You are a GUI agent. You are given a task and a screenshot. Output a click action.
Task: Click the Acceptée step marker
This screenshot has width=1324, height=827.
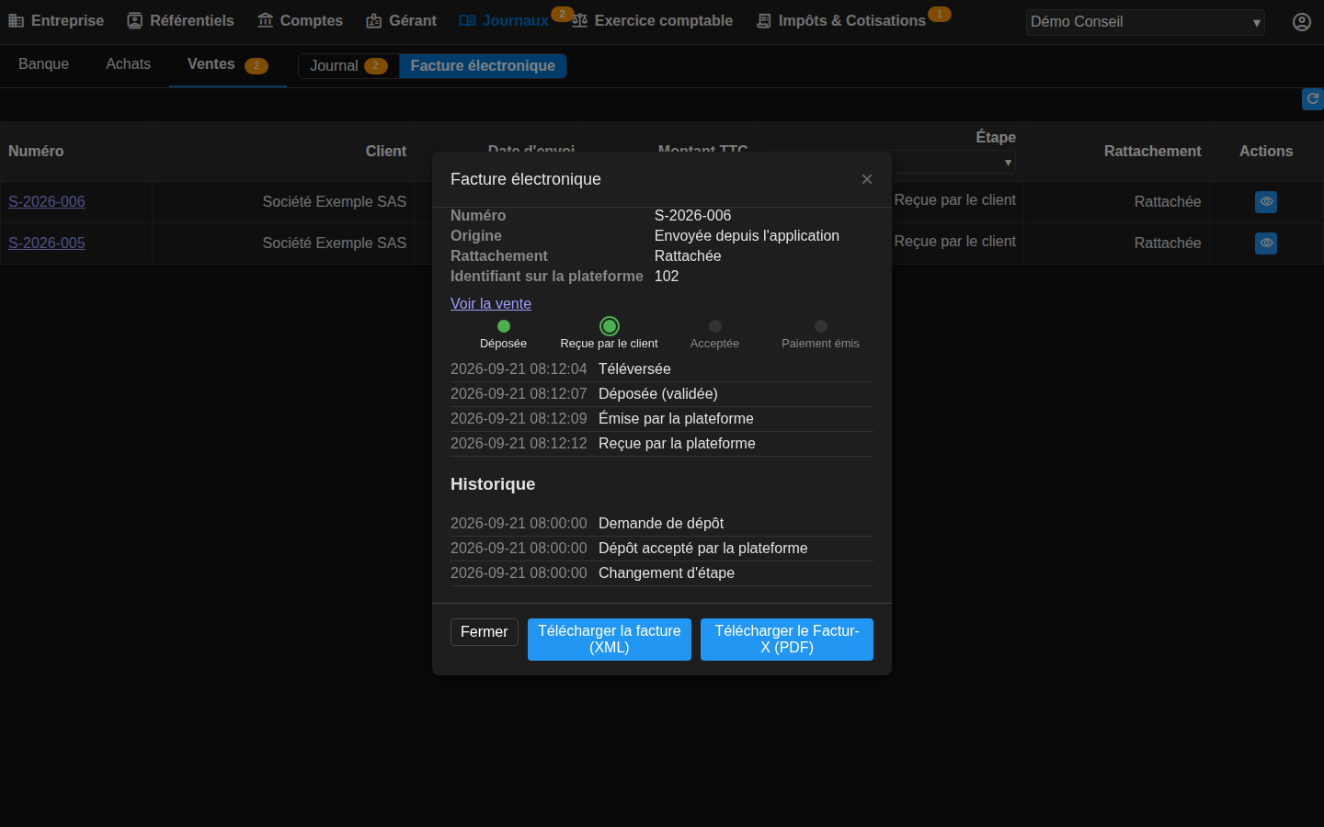coord(715,326)
